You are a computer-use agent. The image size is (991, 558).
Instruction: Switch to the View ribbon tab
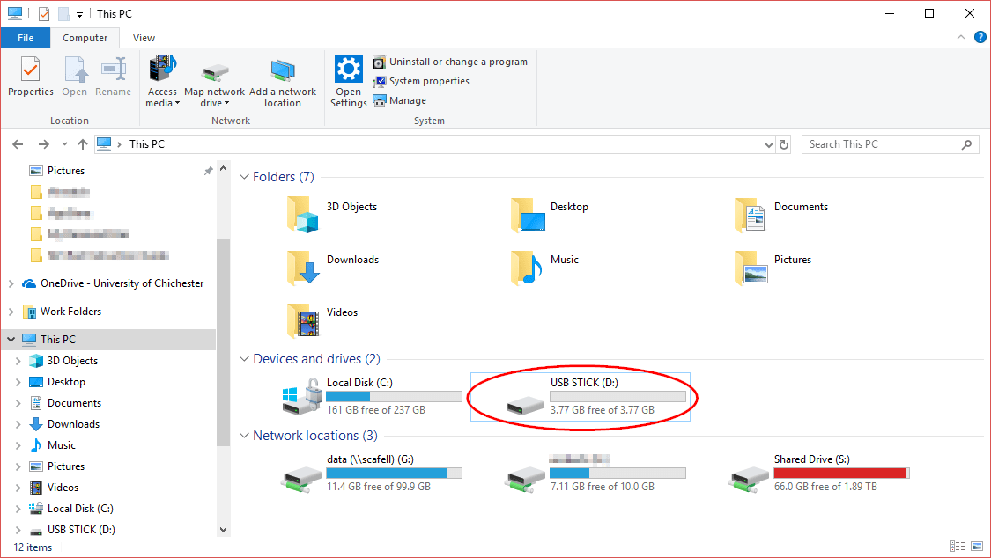(x=143, y=38)
